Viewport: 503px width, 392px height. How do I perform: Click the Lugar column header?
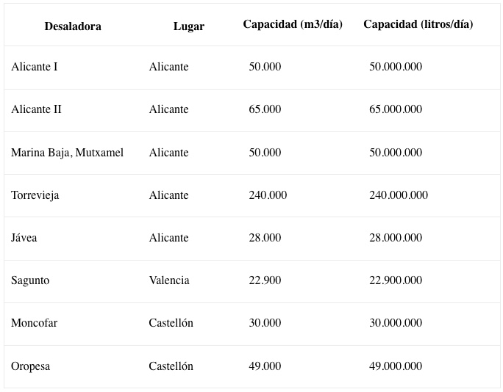[188, 26]
